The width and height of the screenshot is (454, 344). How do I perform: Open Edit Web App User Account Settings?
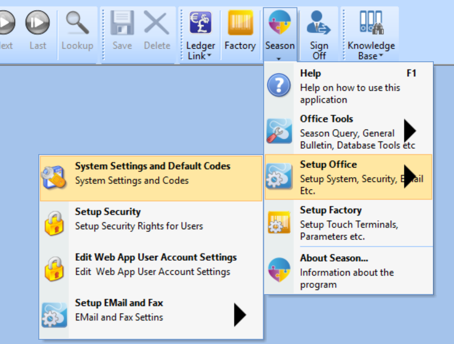coord(151,269)
